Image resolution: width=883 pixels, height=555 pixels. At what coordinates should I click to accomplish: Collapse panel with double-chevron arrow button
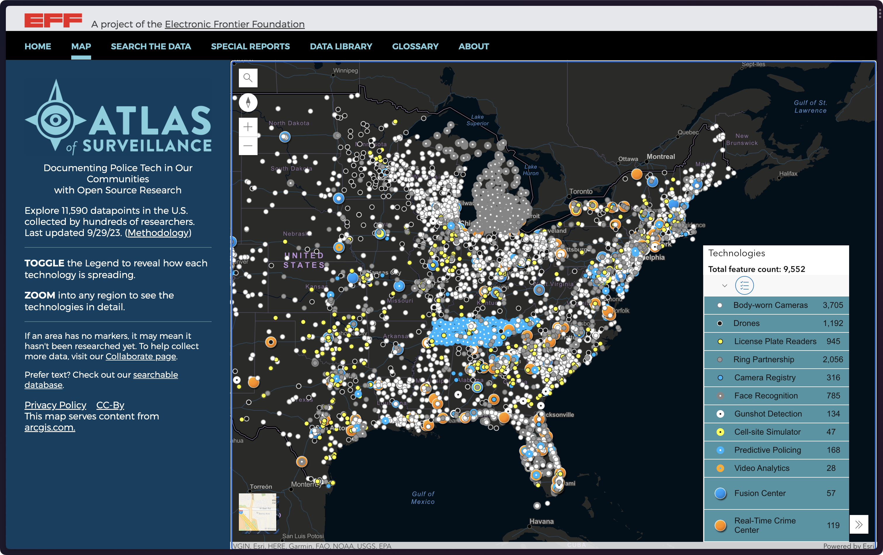(858, 524)
